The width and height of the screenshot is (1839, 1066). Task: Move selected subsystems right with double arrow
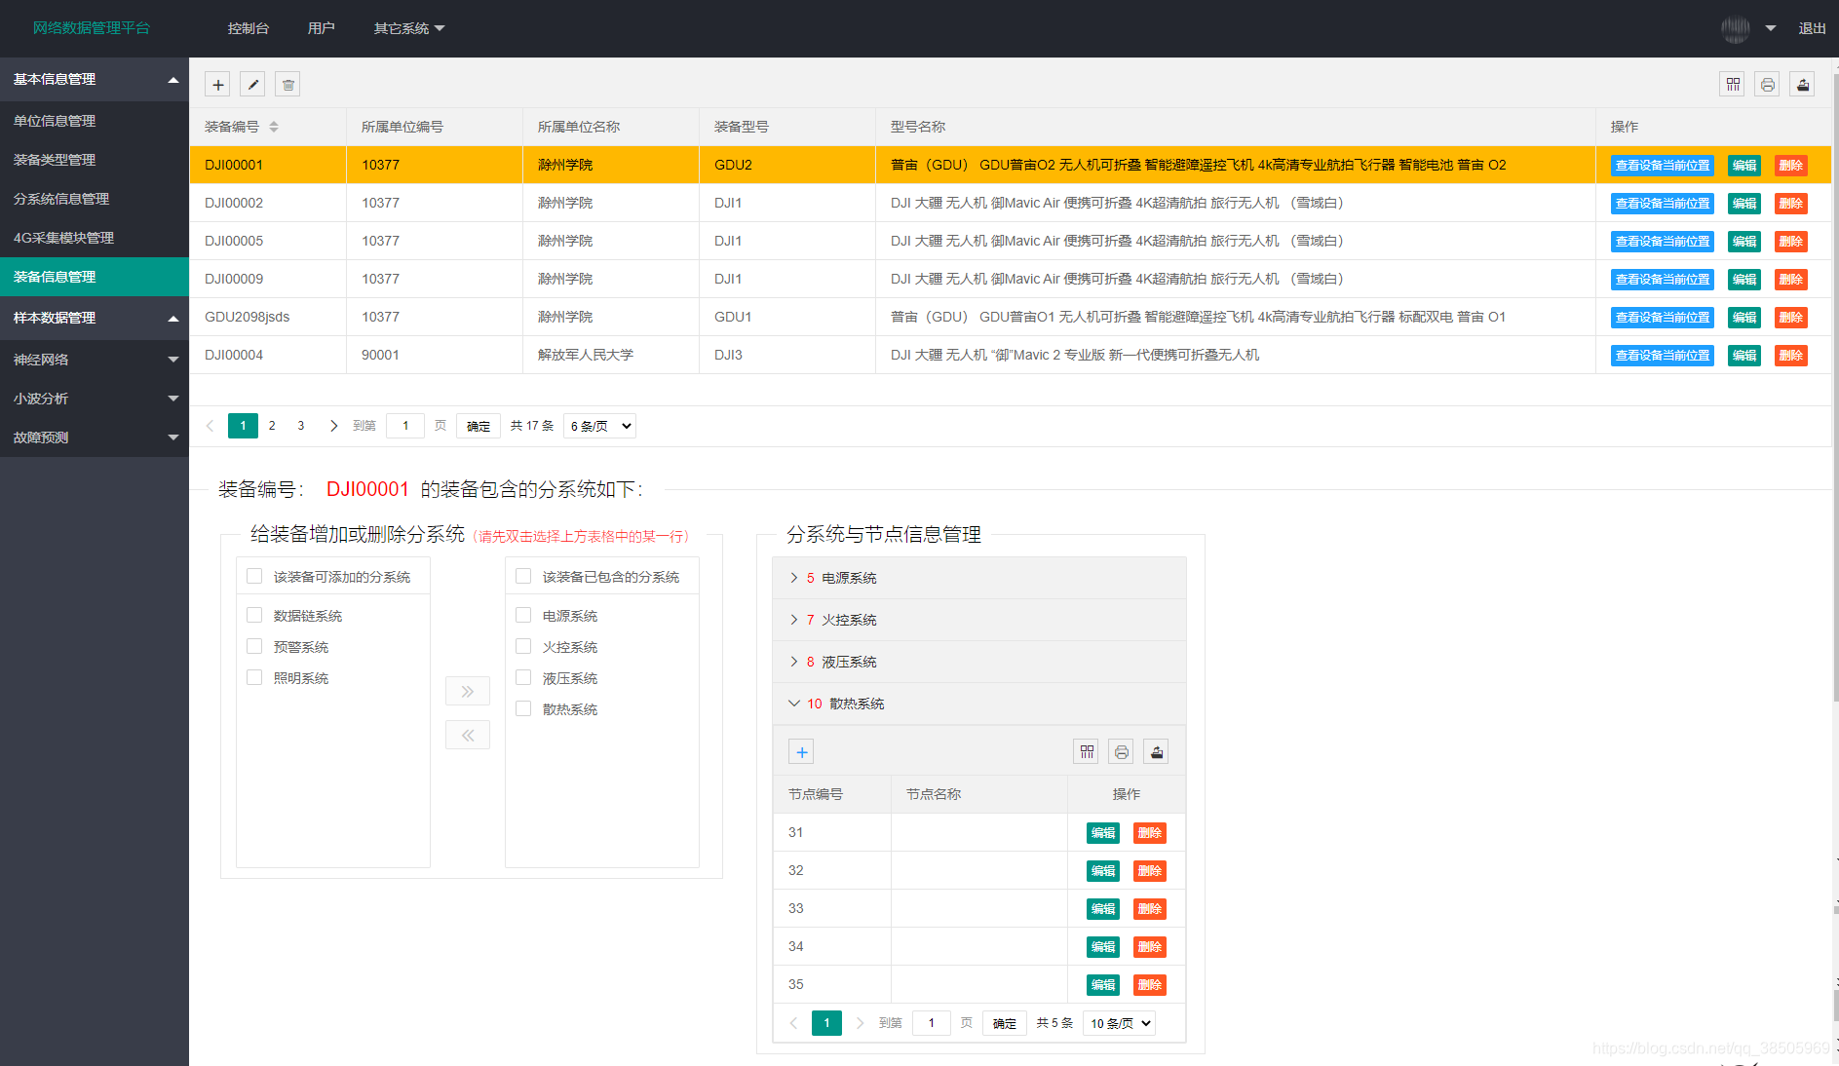tap(468, 691)
